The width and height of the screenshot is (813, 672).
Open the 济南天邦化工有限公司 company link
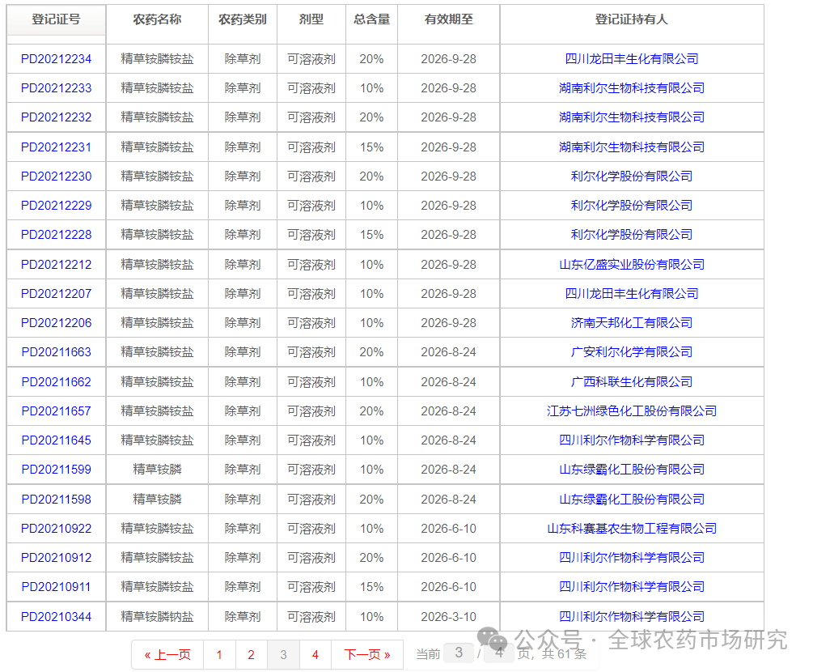(x=630, y=322)
